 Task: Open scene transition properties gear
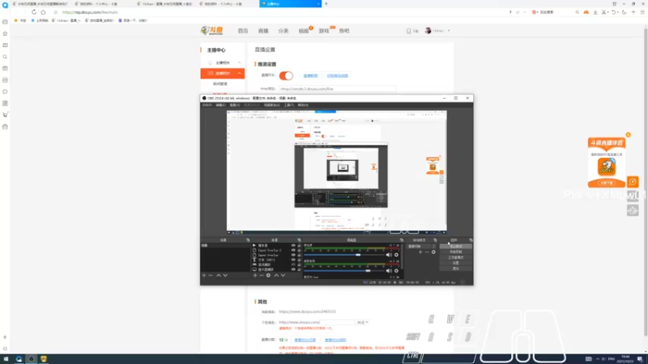(x=433, y=252)
